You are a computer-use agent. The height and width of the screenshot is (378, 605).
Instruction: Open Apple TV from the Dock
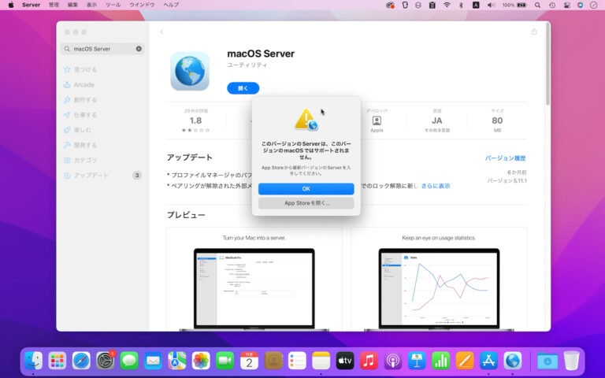pos(345,361)
